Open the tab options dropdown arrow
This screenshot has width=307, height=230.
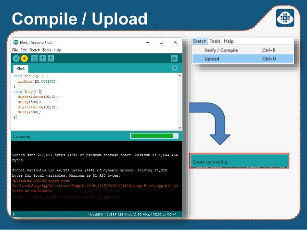coord(175,68)
